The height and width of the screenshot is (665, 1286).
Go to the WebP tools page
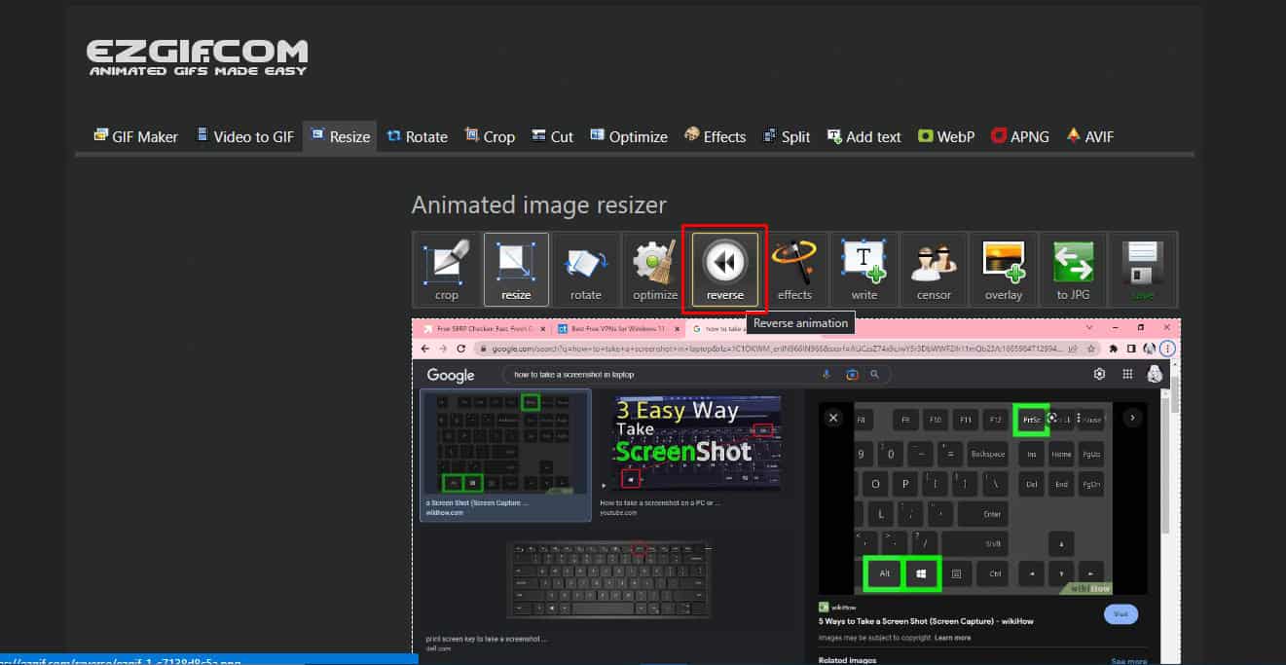(x=945, y=136)
